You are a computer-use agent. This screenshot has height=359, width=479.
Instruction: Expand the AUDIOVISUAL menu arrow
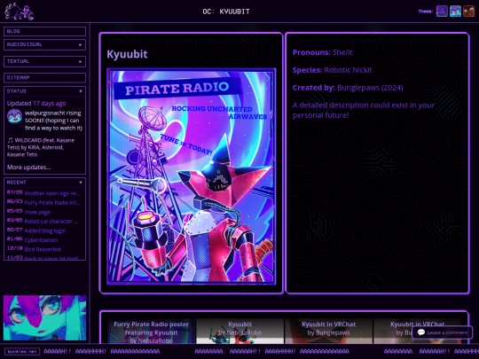[81, 44]
